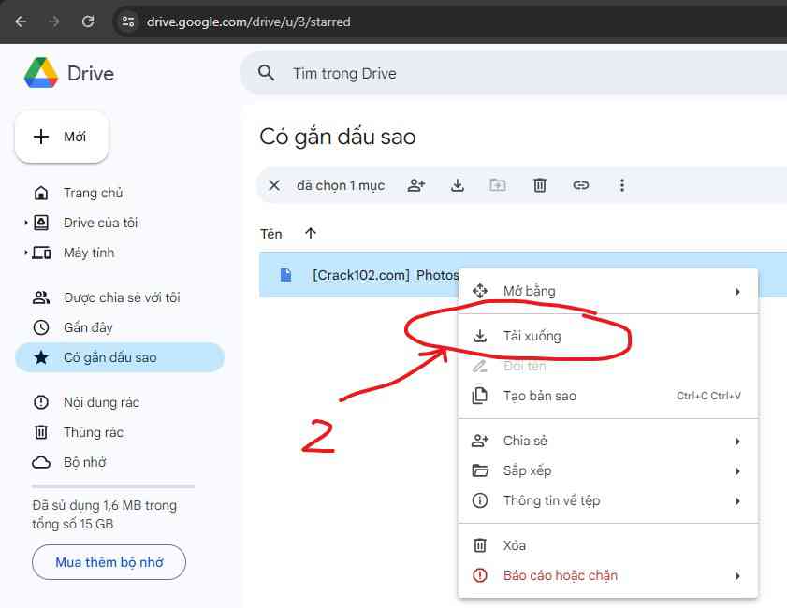Clear selection with the X icon
The height and width of the screenshot is (608, 787).
point(273,184)
